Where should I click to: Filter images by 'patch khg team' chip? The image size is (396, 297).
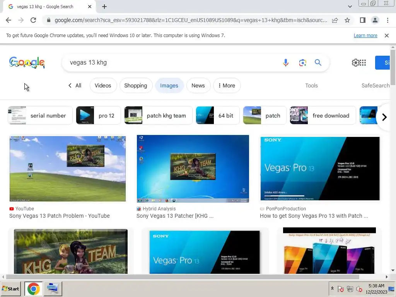click(x=158, y=115)
